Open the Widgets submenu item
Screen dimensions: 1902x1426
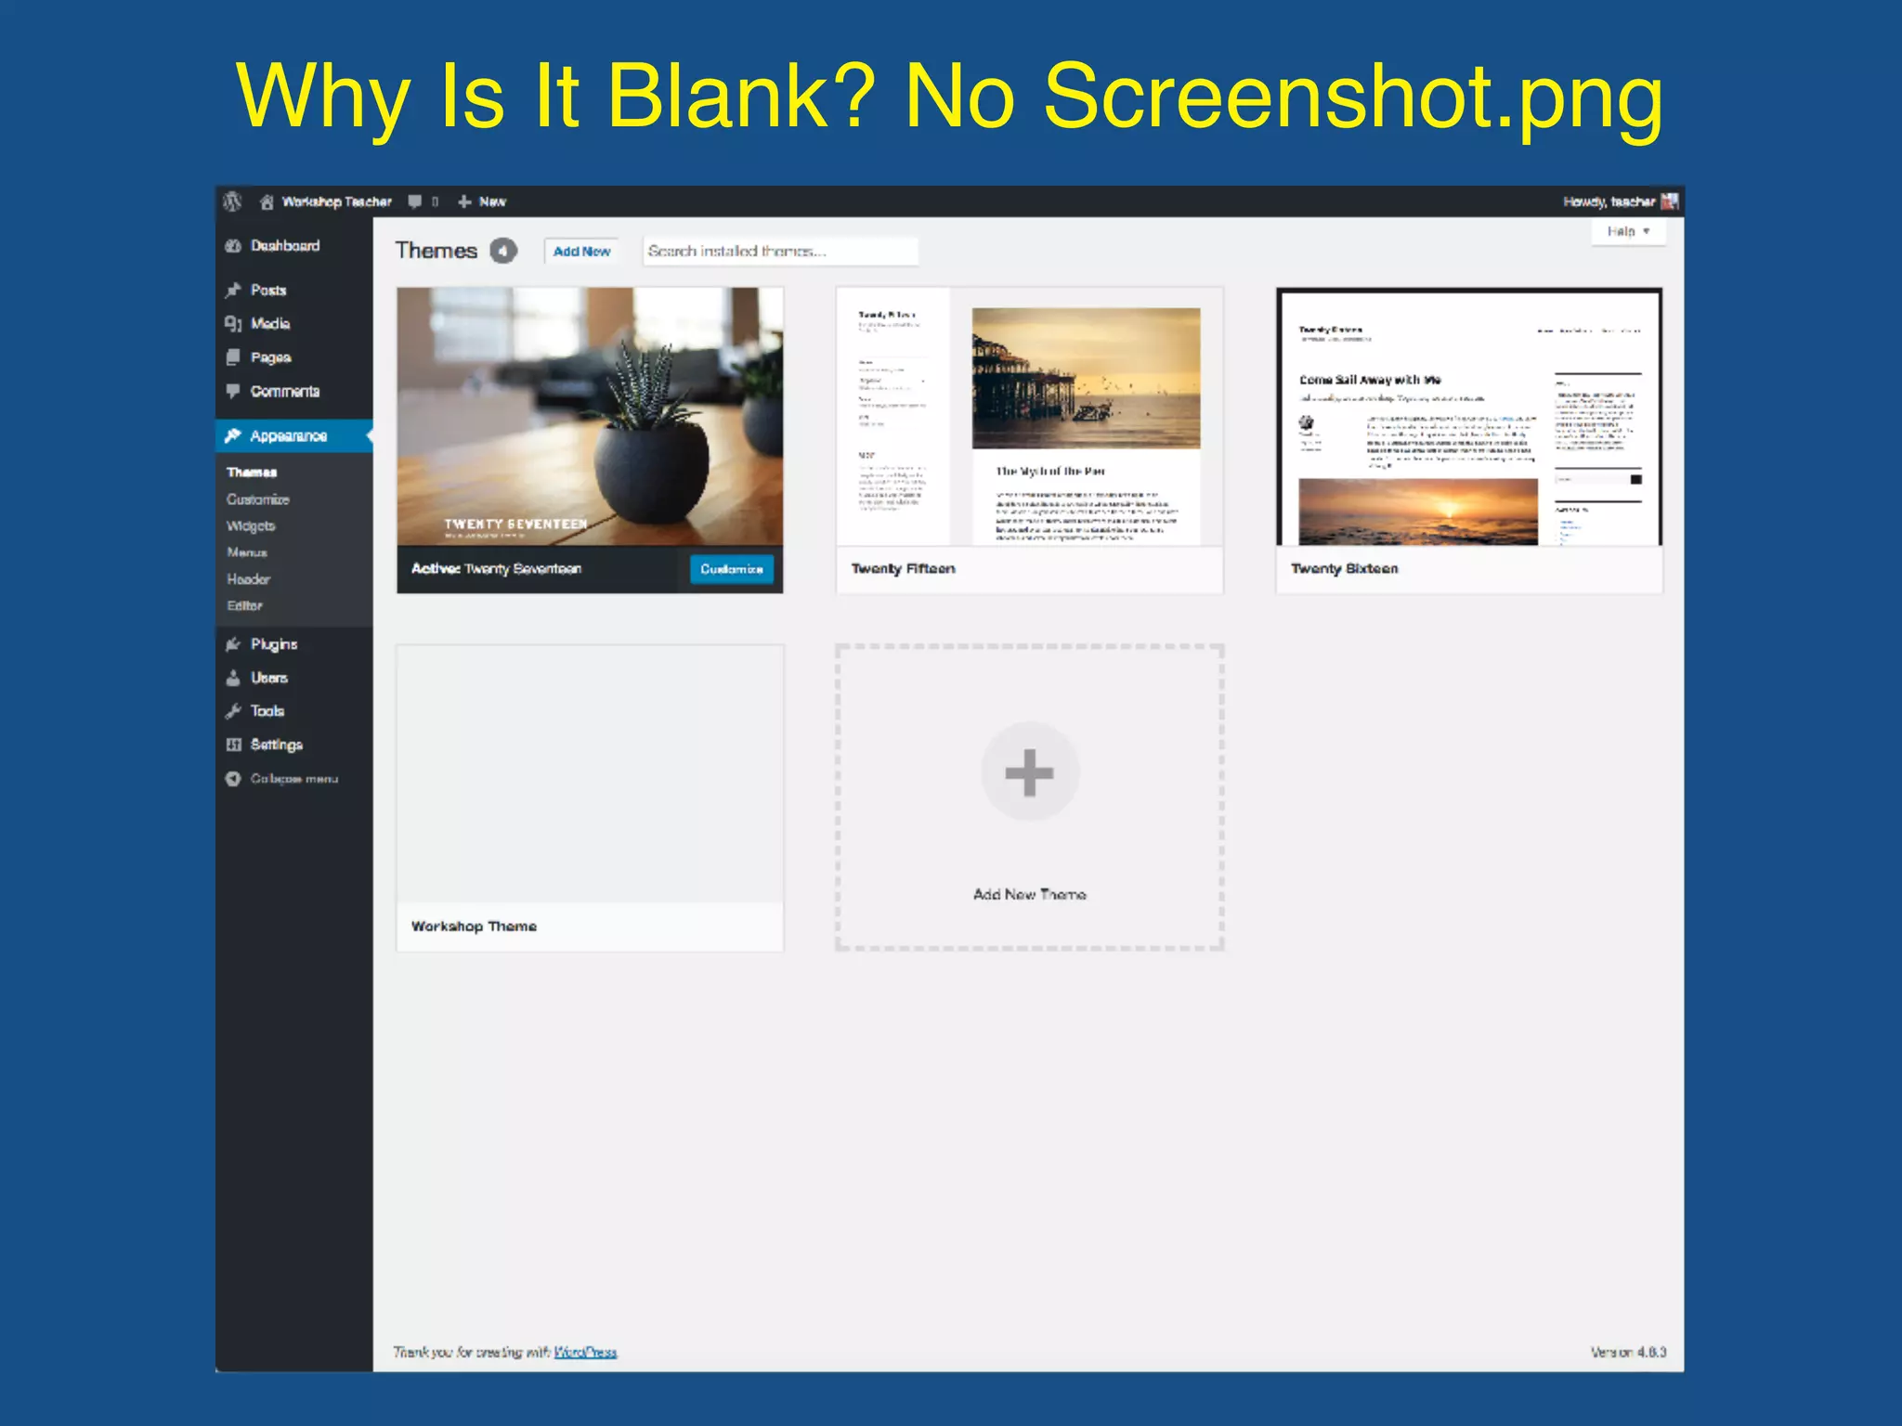coord(251,525)
